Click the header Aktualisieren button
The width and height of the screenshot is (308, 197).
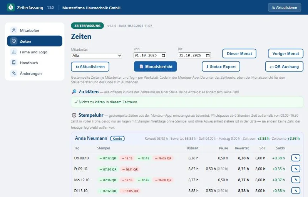tap(285, 7)
